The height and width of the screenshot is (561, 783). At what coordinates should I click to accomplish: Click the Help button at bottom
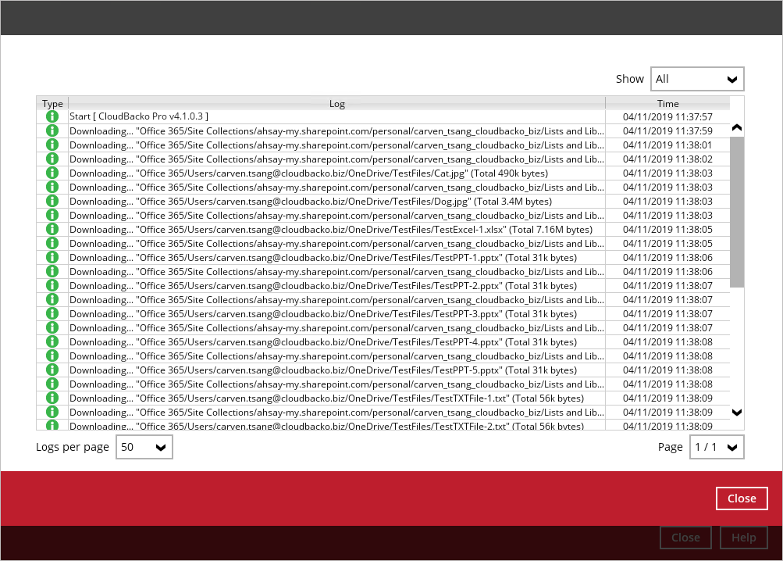click(743, 538)
